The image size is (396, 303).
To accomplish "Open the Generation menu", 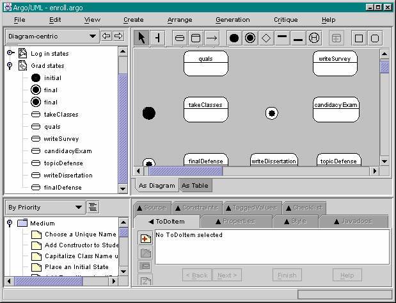I will (233, 20).
